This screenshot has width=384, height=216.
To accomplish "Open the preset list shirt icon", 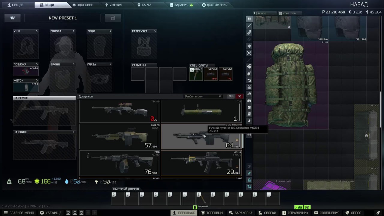I will [12, 18].
